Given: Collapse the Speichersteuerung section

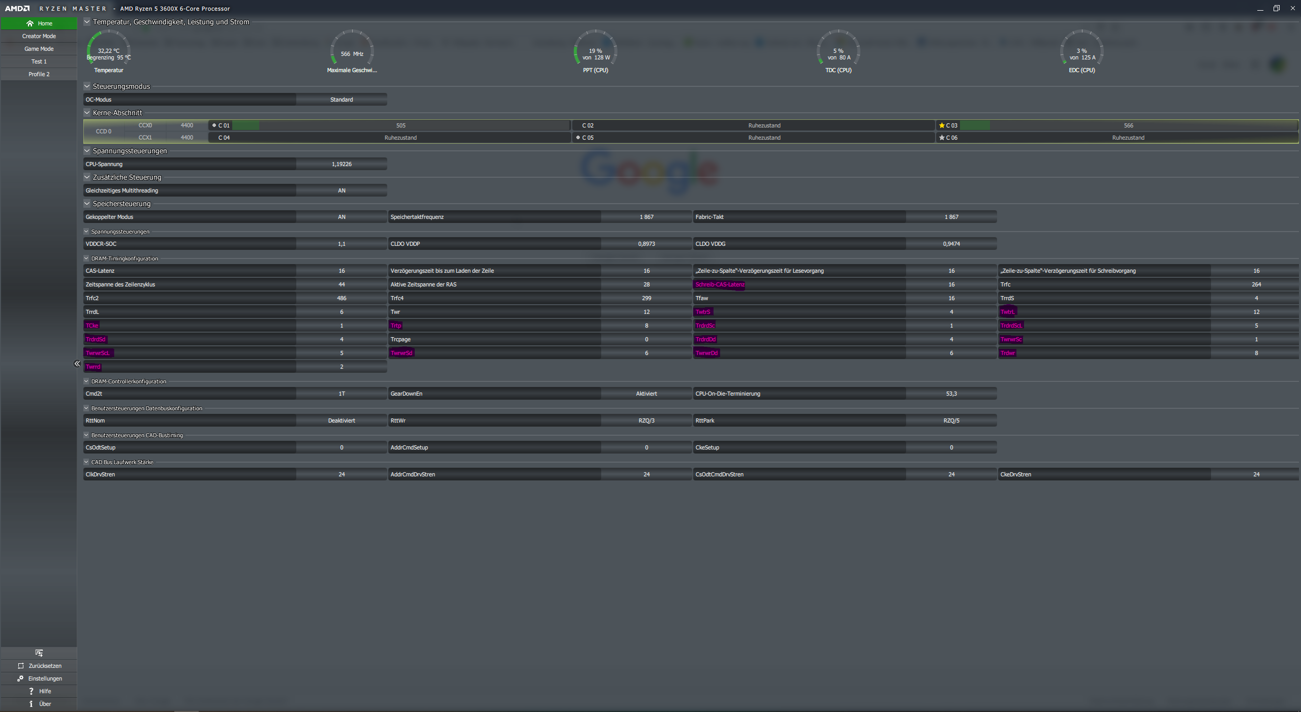Looking at the screenshot, I should [87, 204].
